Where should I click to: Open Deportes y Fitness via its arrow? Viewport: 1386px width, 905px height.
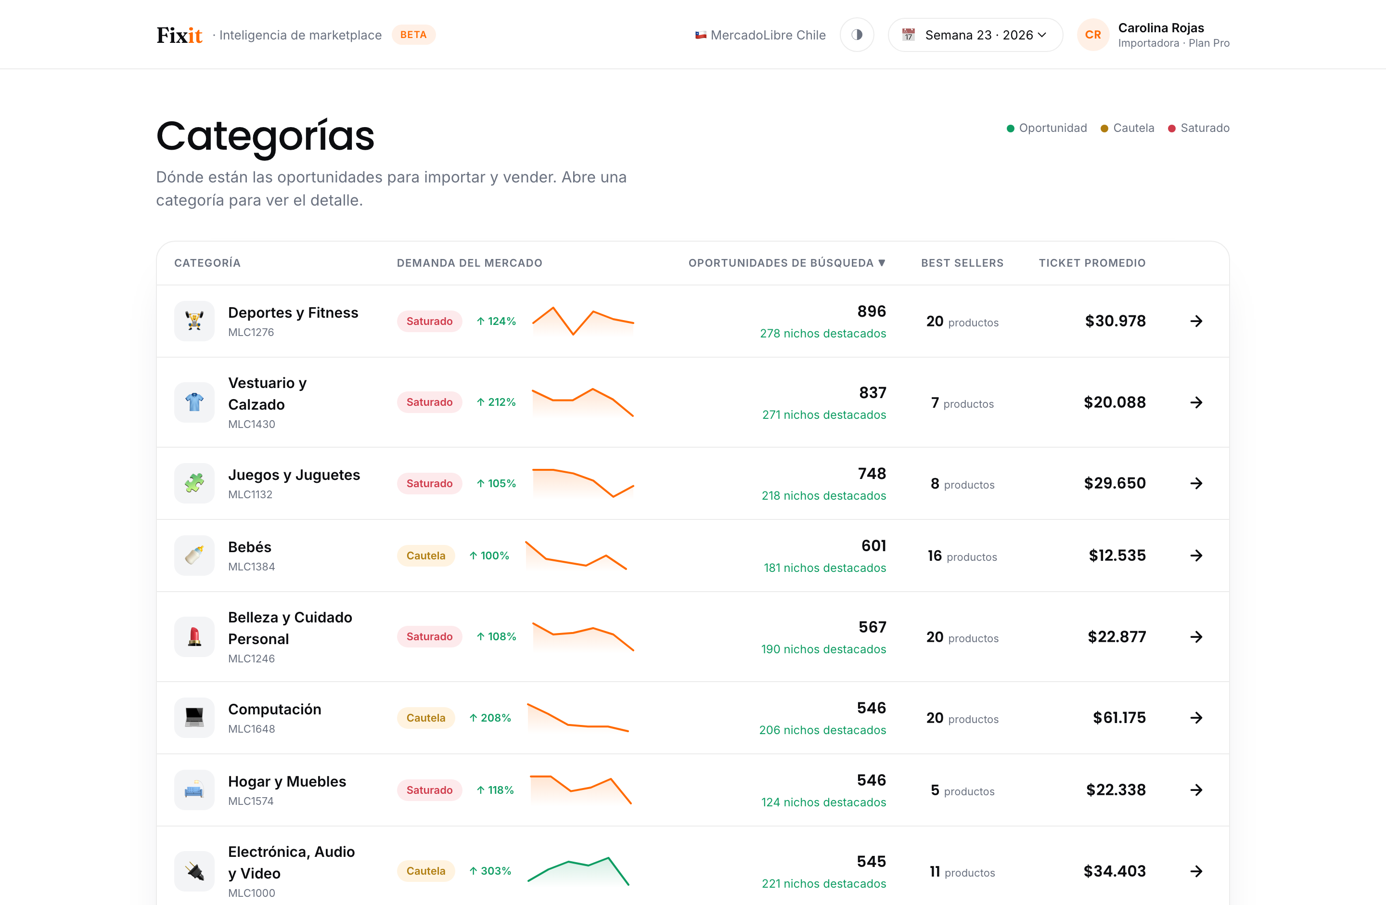click(1196, 321)
